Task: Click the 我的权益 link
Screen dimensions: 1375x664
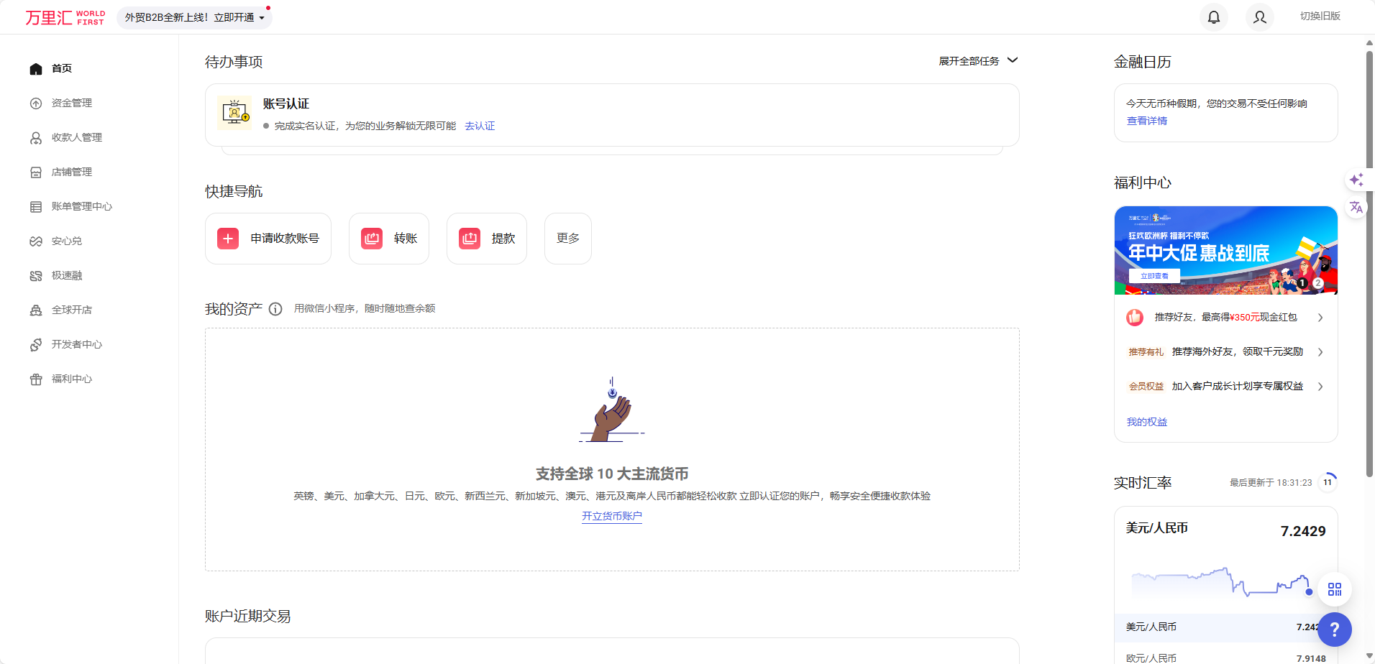Action: 1147,422
